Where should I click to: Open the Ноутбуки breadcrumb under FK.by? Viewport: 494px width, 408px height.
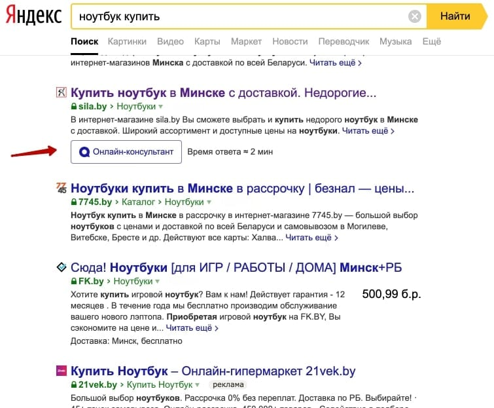click(x=133, y=281)
